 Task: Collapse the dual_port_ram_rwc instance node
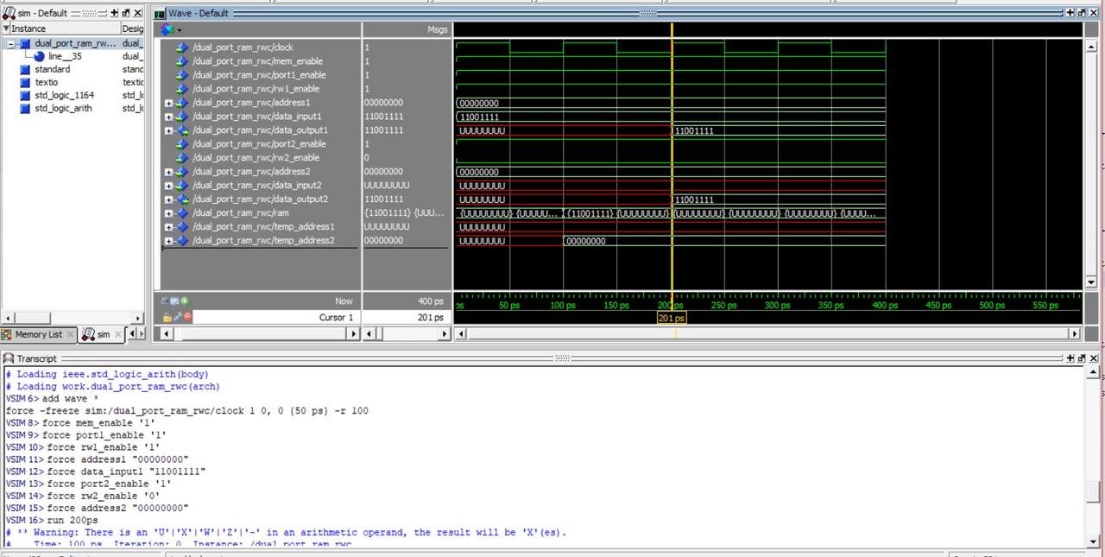coord(10,43)
